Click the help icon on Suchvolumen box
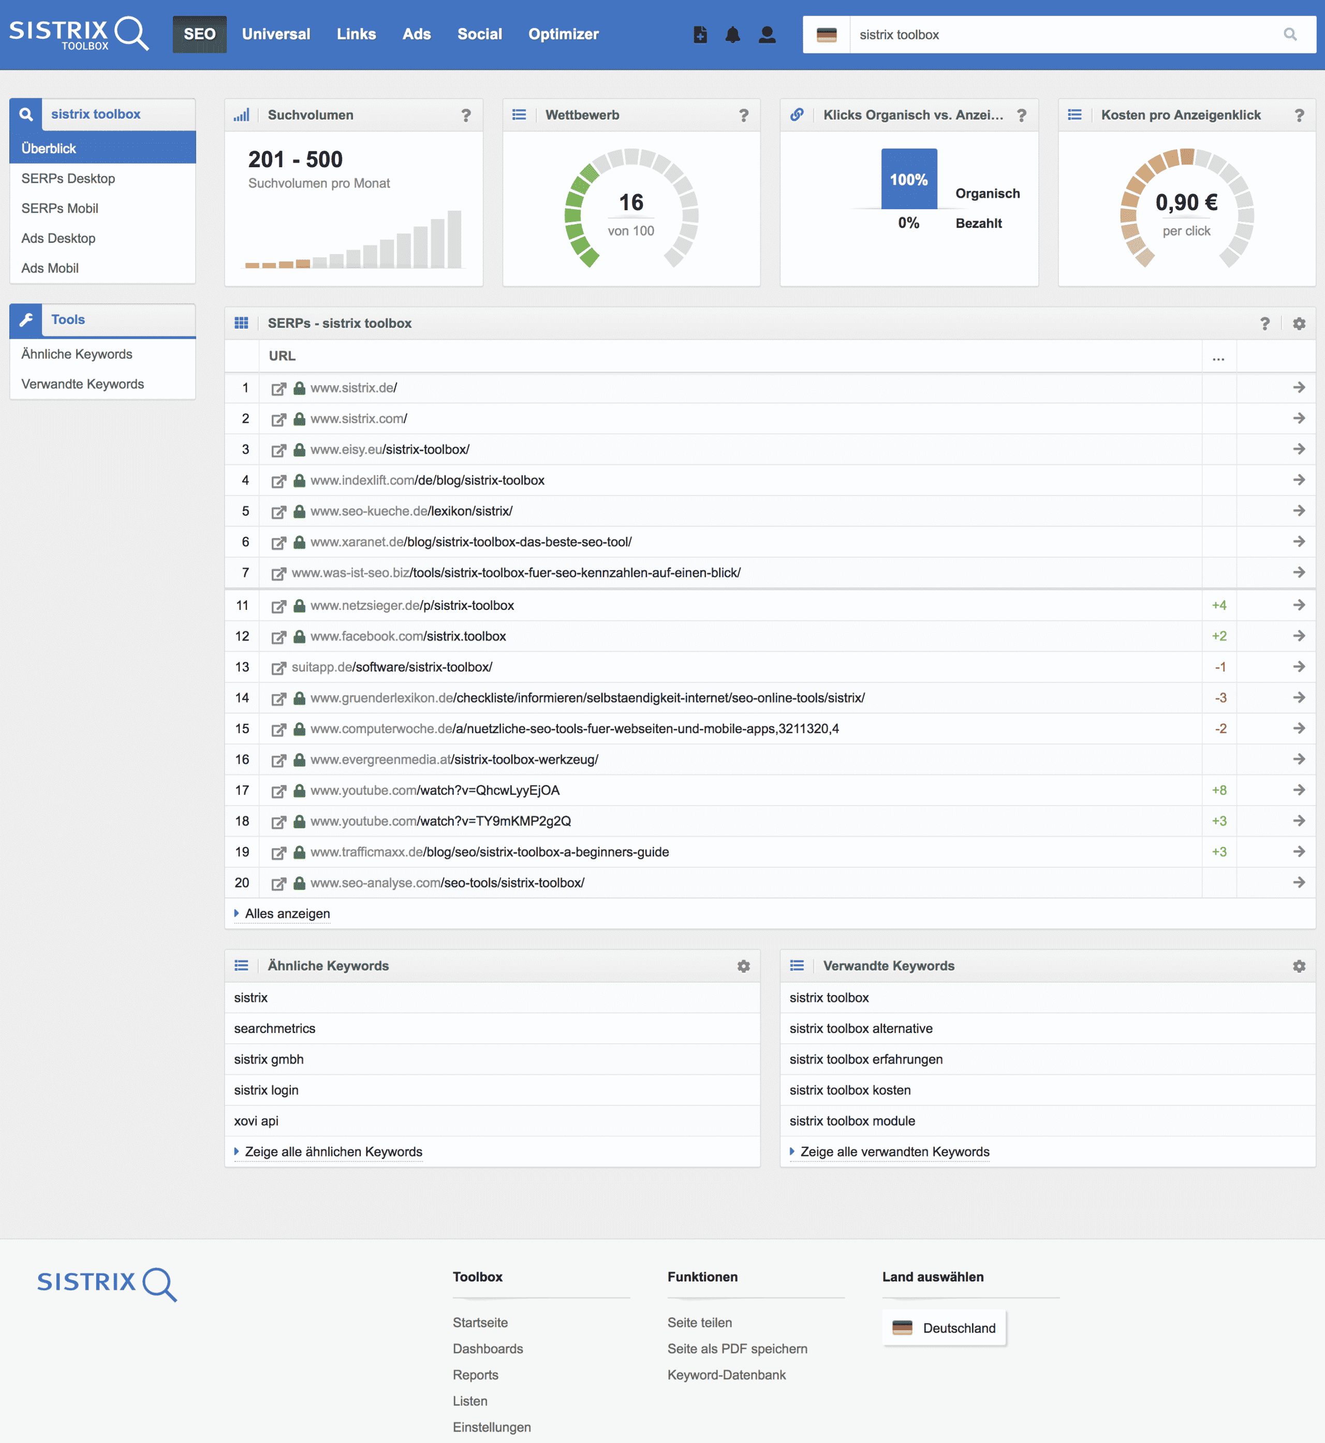 466,115
